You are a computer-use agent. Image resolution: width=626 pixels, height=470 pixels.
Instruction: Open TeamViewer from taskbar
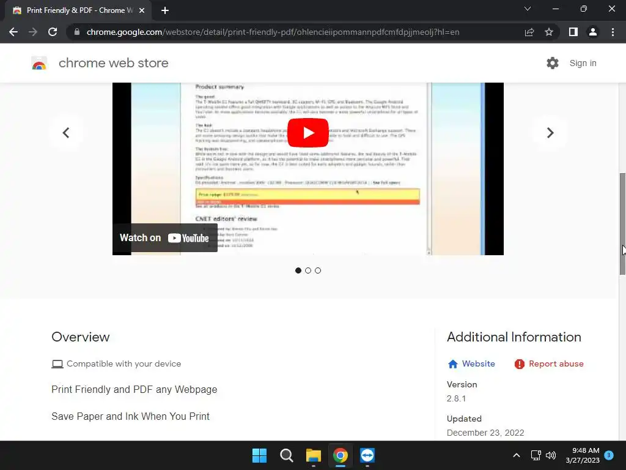tap(367, 455)
